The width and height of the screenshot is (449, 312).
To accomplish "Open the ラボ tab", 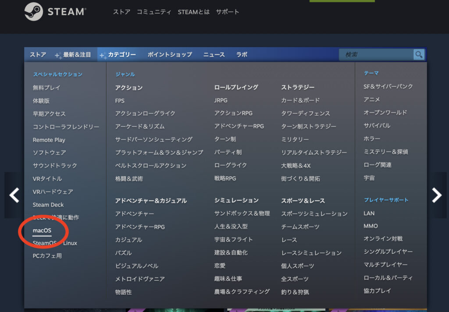I will (242, 54).
